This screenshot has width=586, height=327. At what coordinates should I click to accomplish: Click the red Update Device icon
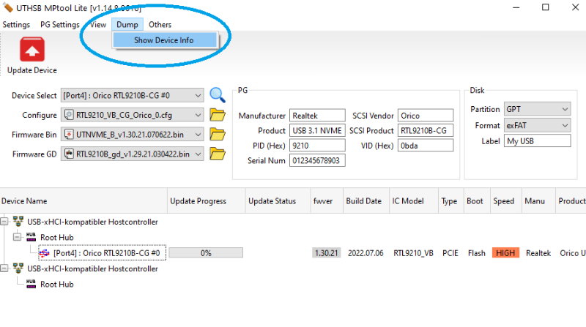click(31, 50)
